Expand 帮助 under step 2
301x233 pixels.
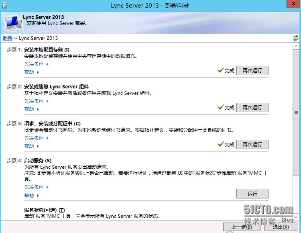[x=31, y=109]
